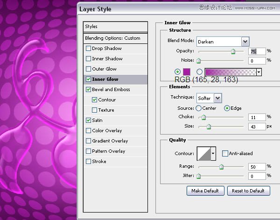Select the solid color radio button

coord(177,72)
